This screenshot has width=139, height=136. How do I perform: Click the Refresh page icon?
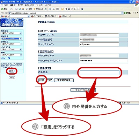tap(20, 9)
